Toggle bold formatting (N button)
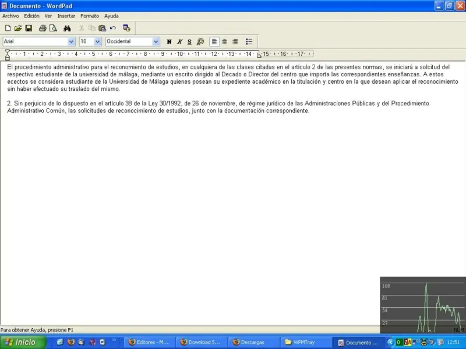 169,42
